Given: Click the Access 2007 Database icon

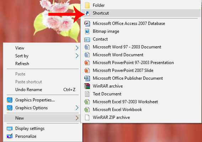Looking at the screenshot, I should tap(87, 23).
